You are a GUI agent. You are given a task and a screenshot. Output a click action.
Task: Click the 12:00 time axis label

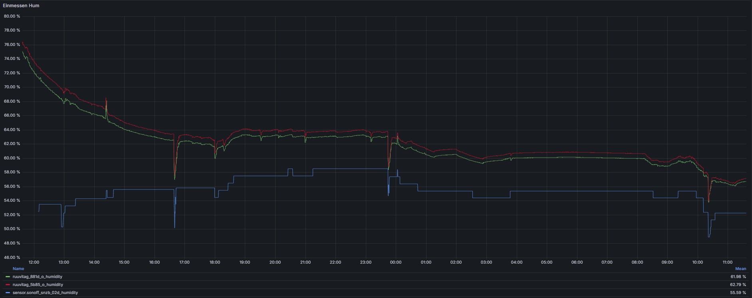point(34,262)
